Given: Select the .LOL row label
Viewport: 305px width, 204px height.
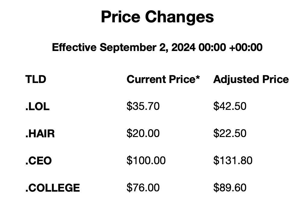Looking at the screenshot, I should point(37,107).
